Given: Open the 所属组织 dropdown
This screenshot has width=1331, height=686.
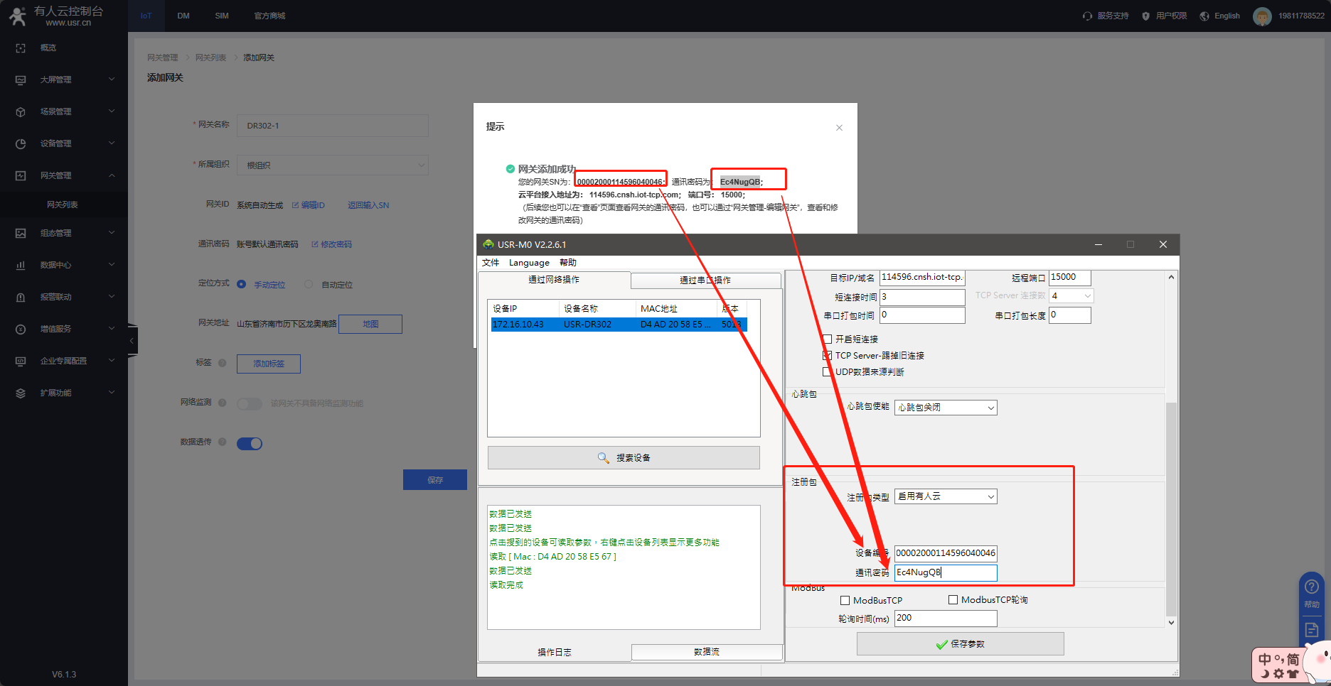Looking at the screenshot, I should (x=333, y=165).
